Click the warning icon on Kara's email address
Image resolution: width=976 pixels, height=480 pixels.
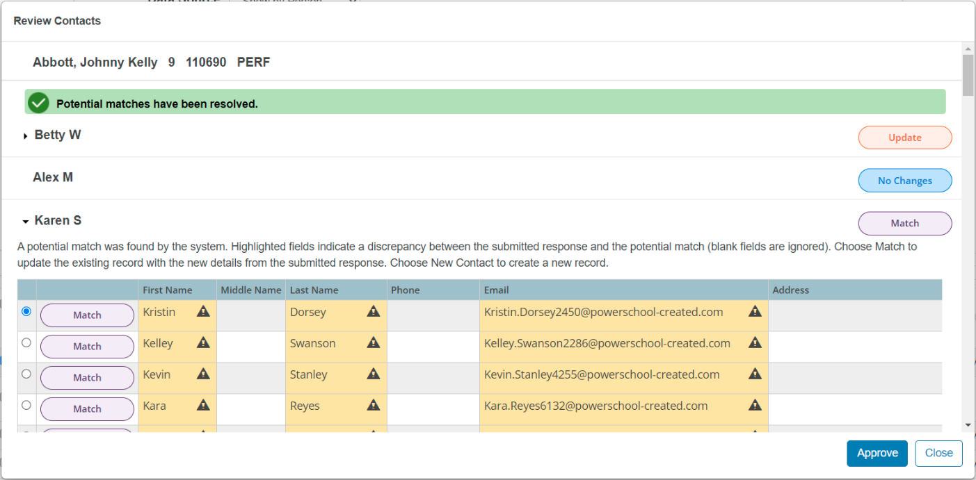pyautogui.click(x=755, y=406)
